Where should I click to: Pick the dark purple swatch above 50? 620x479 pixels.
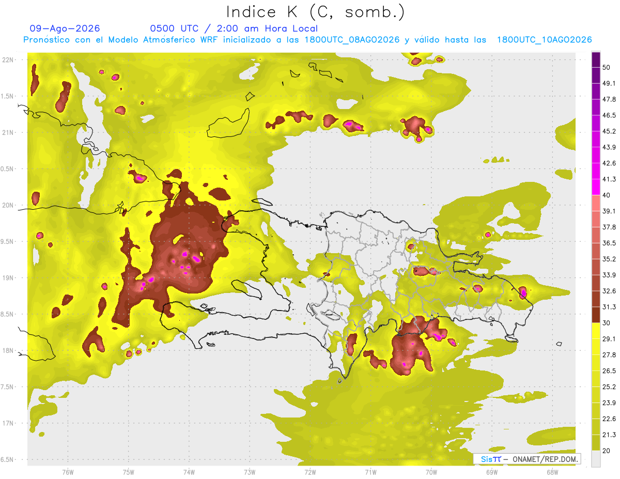point(596,59)
